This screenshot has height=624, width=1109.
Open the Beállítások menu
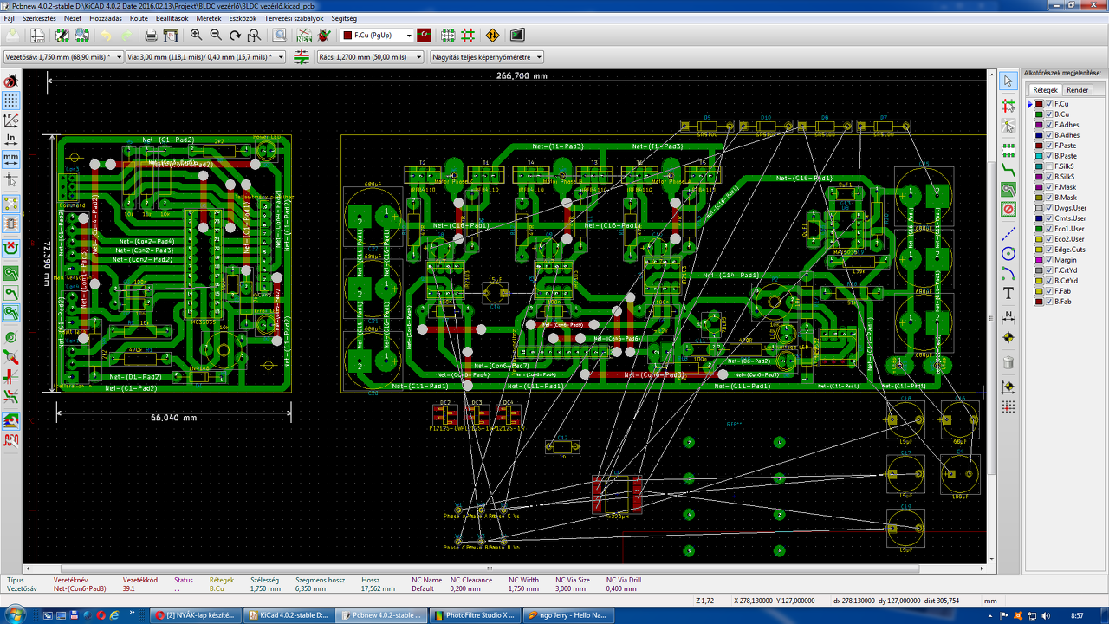click(x=170, y=18)
